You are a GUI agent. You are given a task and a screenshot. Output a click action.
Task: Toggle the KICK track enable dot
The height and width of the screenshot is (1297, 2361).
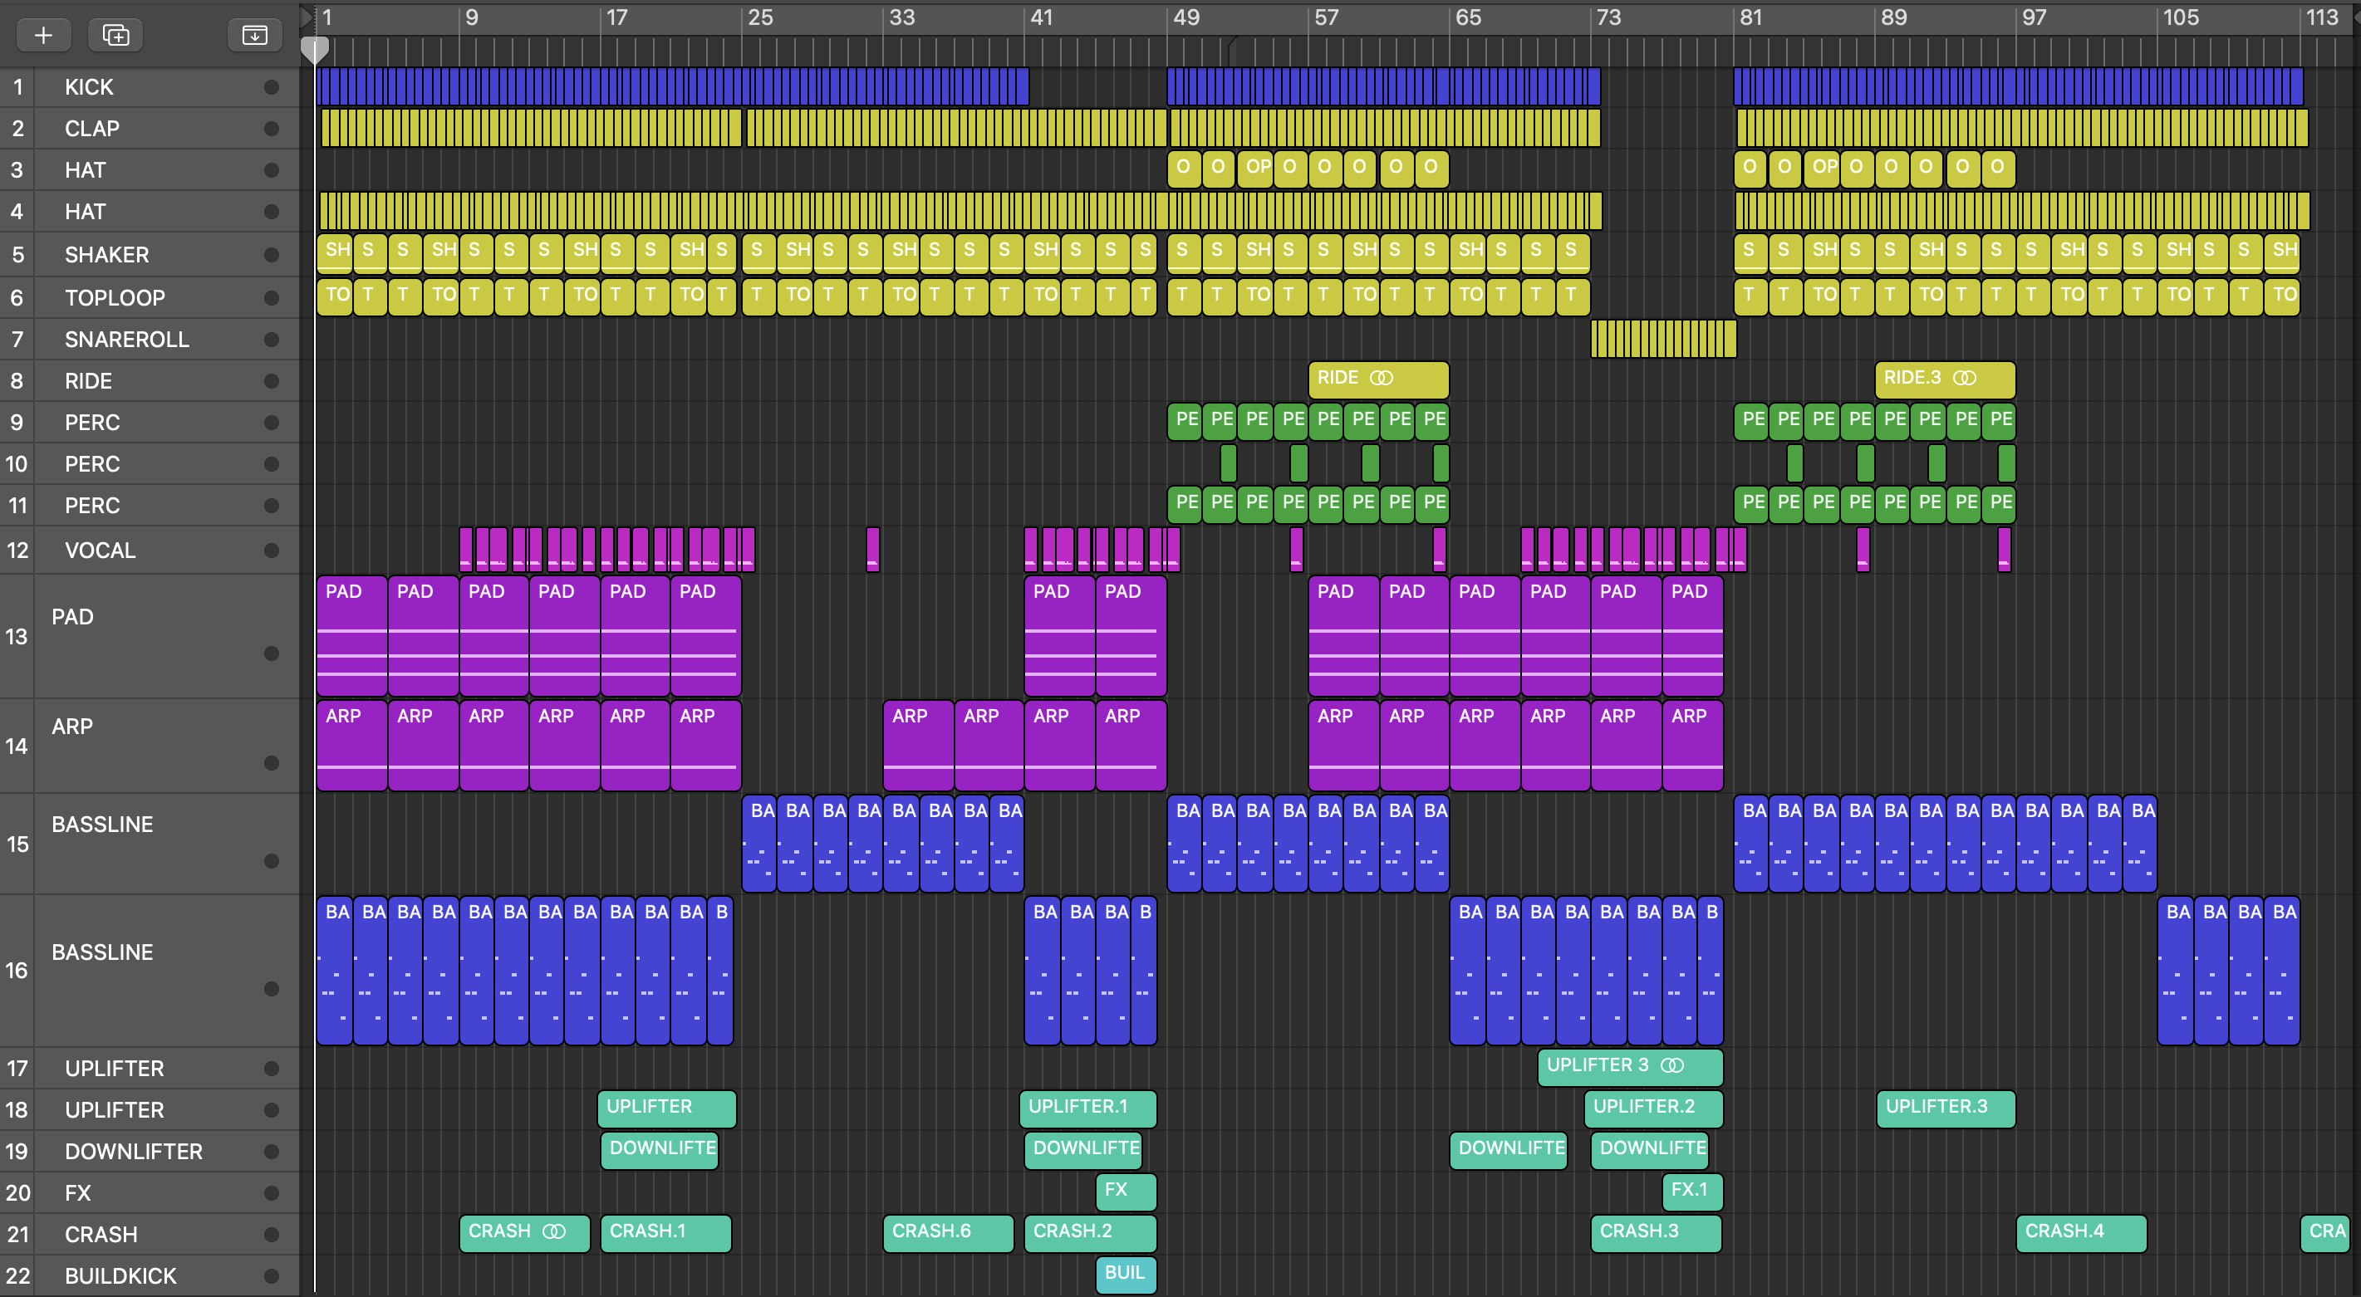pyautogui.click(x=272, y=87)
